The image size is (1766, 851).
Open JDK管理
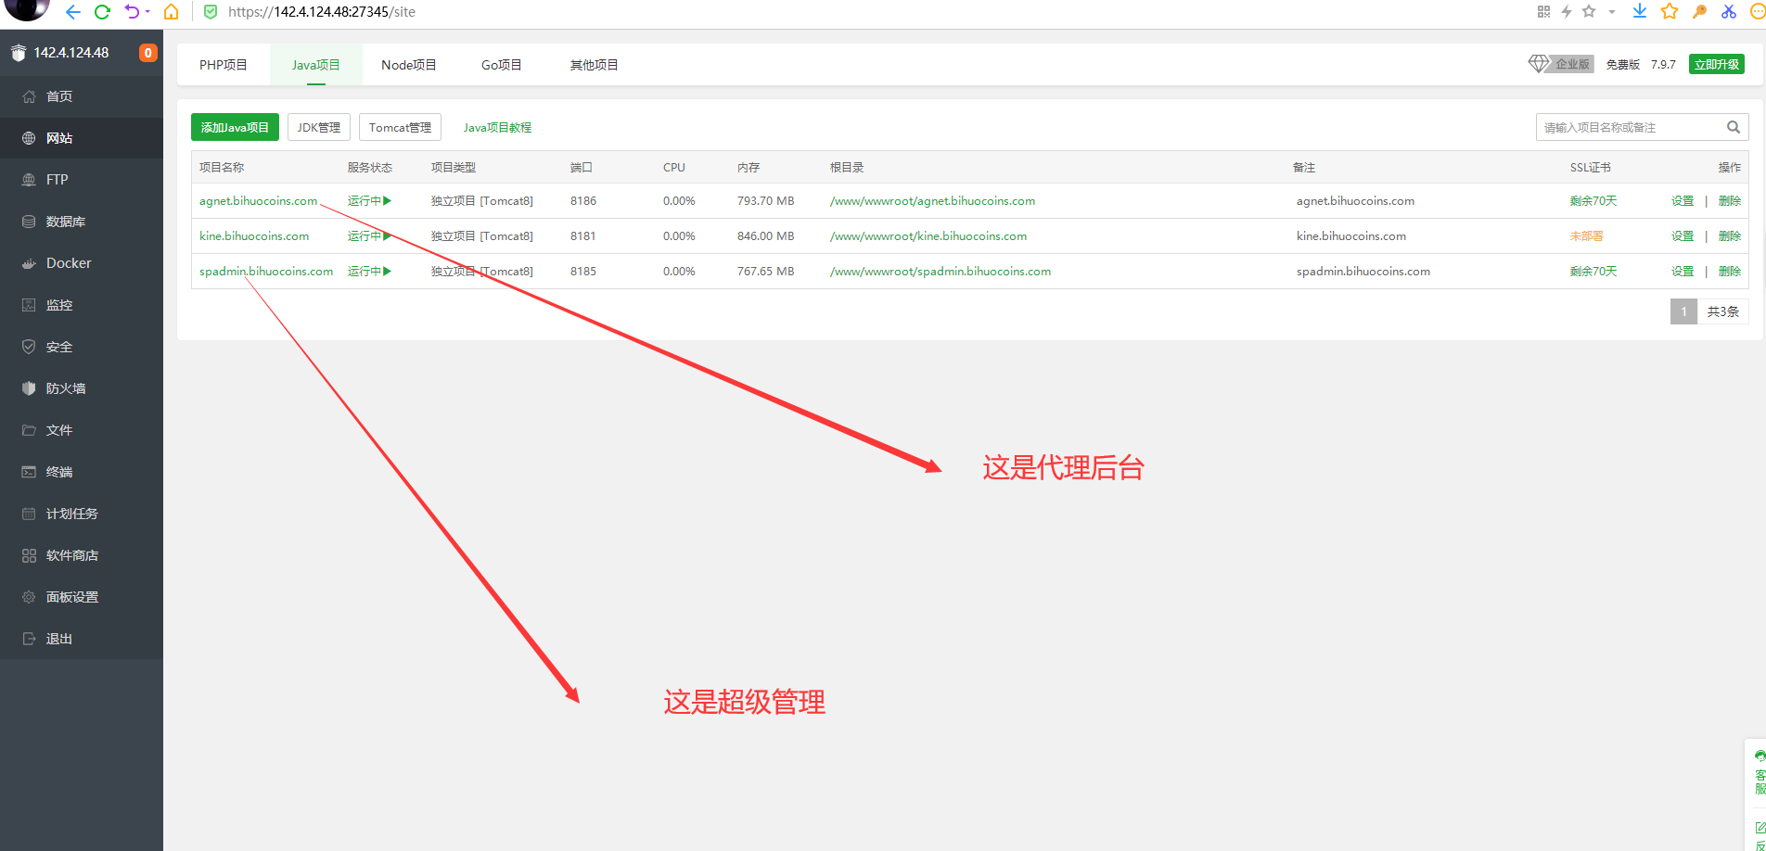pyautogui.click(x=319, y=127)
